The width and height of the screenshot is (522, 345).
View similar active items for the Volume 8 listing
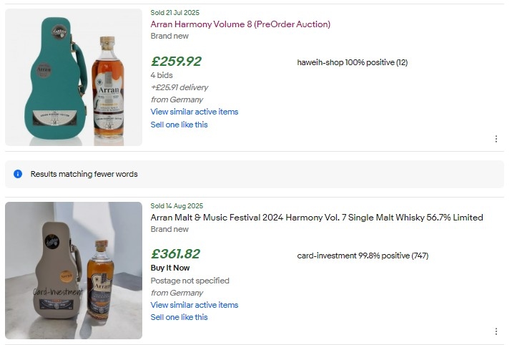pyautogui.click(x=194, y=112)
